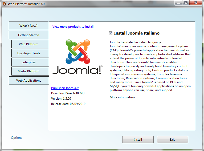Click 'Joomla translated in italian language.' text
Screen dimensions: 204x151
coord(136,42)
